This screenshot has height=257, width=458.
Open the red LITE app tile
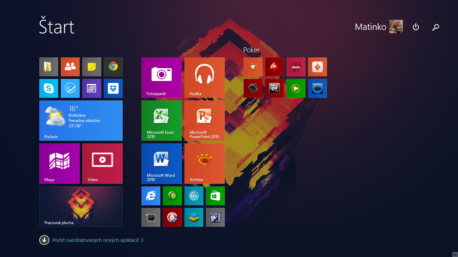[x=172, y=217]
